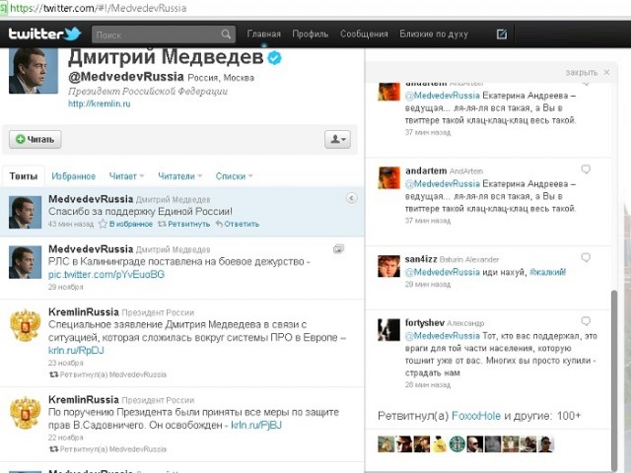
Task: Click the yellow retweeter avatar
Action: coord(440,444)
